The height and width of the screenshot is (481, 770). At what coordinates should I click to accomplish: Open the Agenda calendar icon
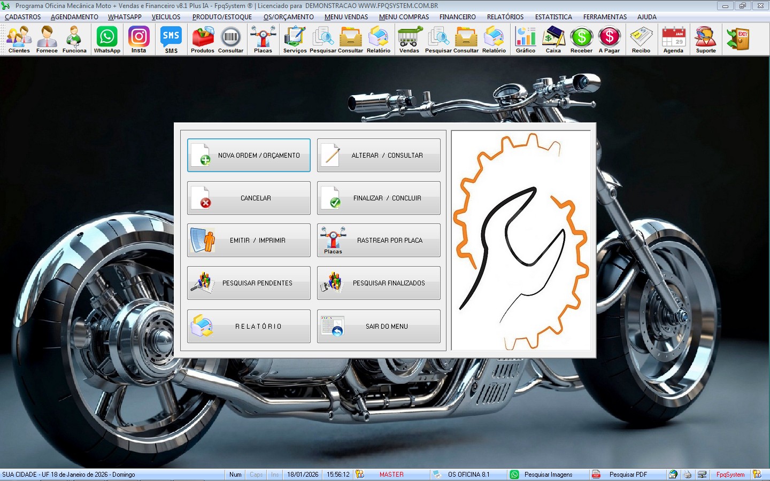pyautogui.click(x=673, y=40)
